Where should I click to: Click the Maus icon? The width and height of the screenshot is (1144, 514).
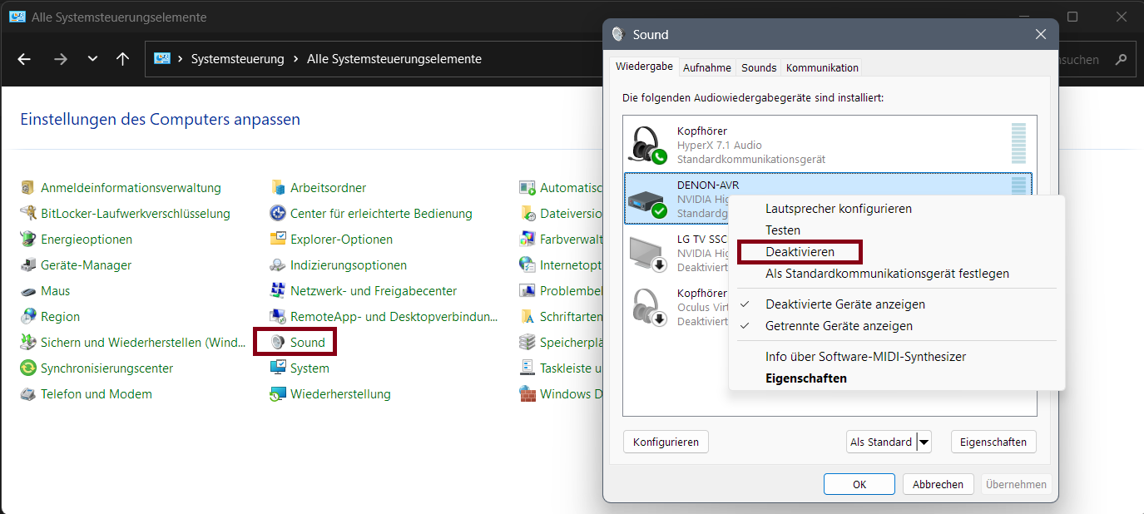click(x=28, y=291)
